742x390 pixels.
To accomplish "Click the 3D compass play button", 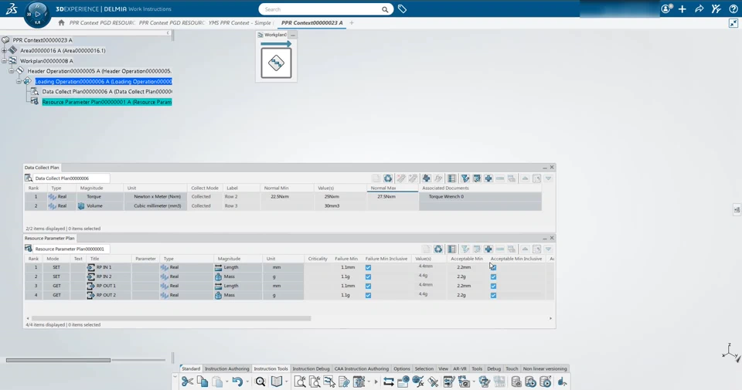I will click(37, 14).
